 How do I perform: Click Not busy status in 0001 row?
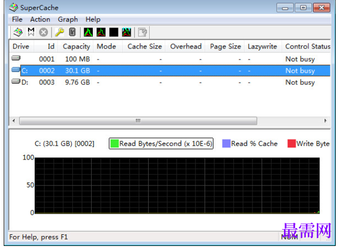pos(300,59)
